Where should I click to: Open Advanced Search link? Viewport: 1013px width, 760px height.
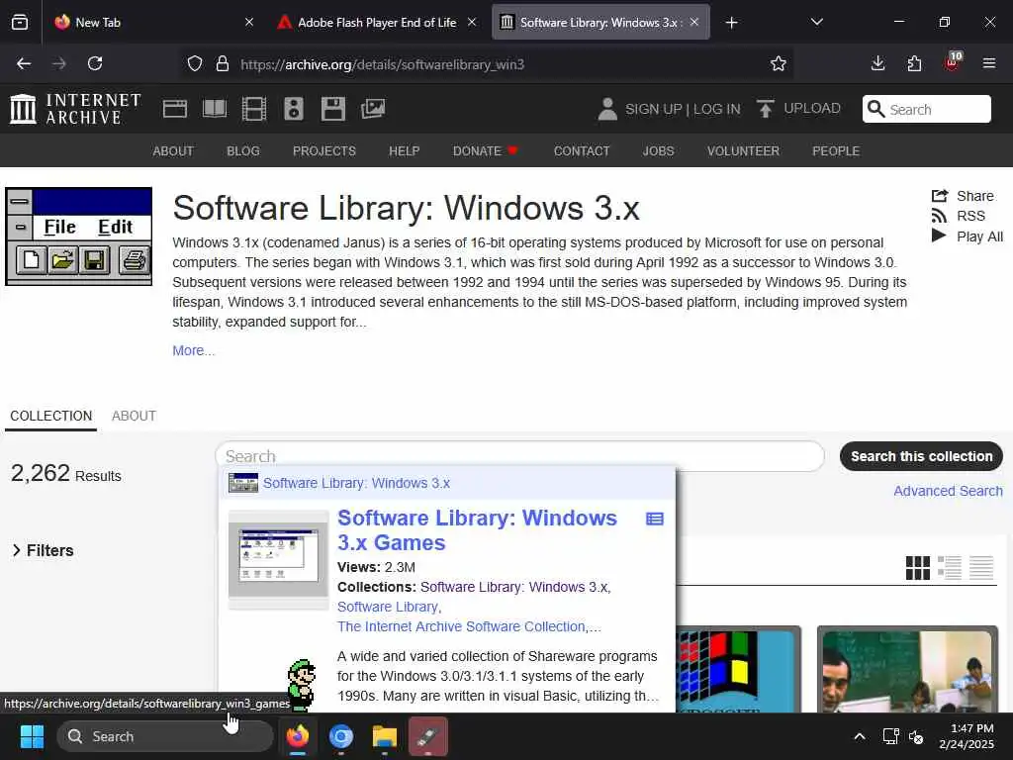click(x=948, y=491)
